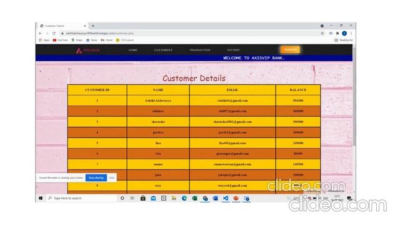Click the browser forward arrow
400x225 pixels.
(x=47, y=33)
